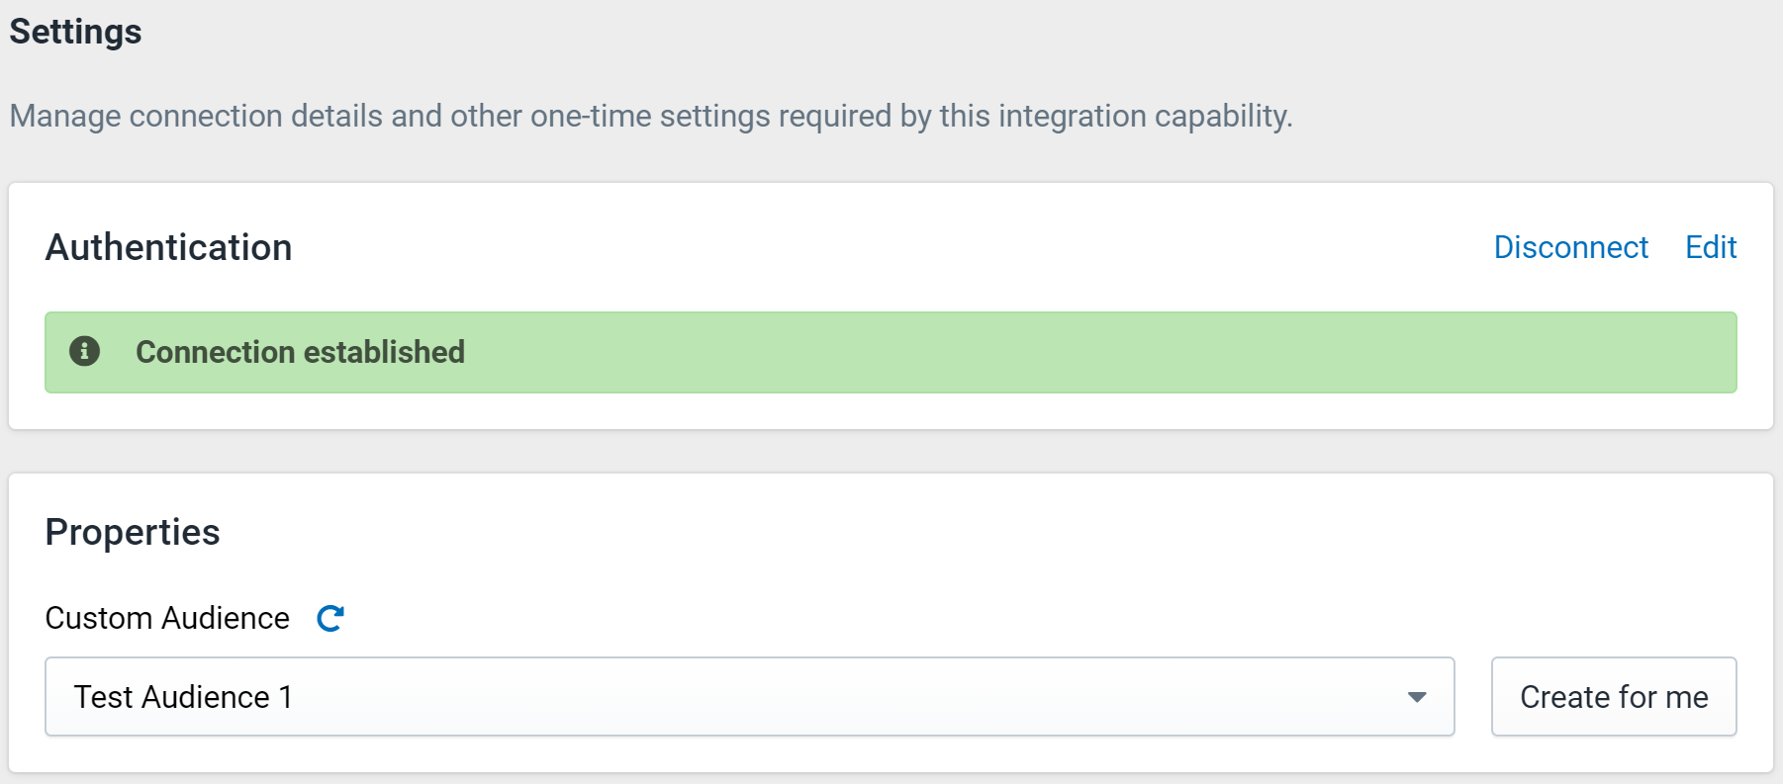Select the Authentication section title
This screenshot has height=784, width=1783.
[x=169, y=247]
